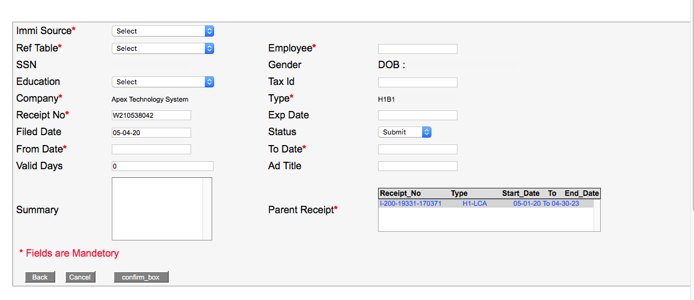Click the Receipt_No column header
Viewport: 694px width, 300px height.
coord(400,194)
